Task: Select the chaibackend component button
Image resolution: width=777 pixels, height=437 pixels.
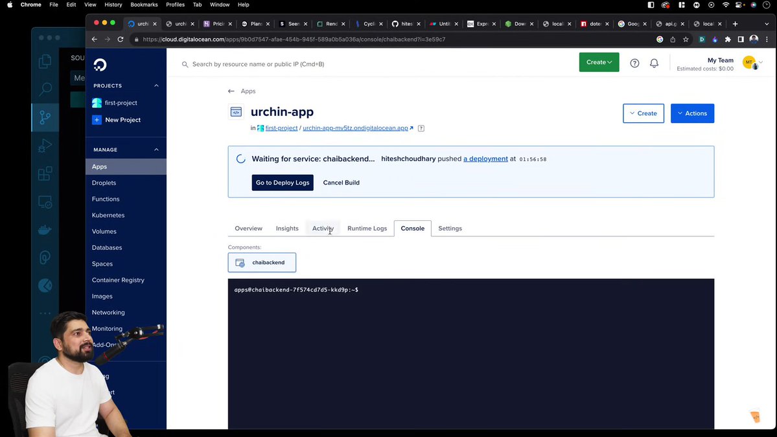Action: coord(262,263)
